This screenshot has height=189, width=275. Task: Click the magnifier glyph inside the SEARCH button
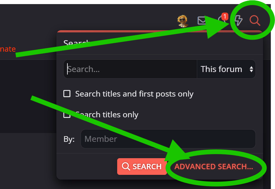(126, 166)
